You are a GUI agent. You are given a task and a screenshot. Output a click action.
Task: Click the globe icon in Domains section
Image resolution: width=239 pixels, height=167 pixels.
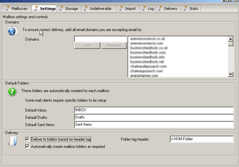13,31
